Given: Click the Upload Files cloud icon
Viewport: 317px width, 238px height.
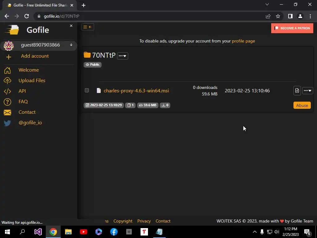Looking at the screenshot, I should (x=7, y=81).
